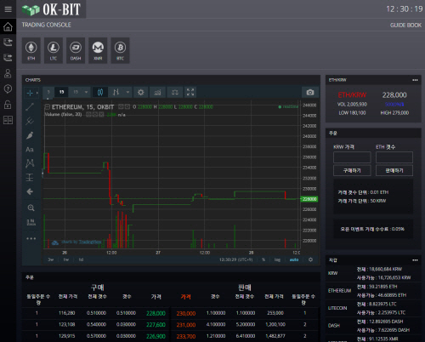This screenshot has height=342, width=425.
Task: Open the indicators button in chart toolbar
Action: pyautogui.click(x=157, y=92)
